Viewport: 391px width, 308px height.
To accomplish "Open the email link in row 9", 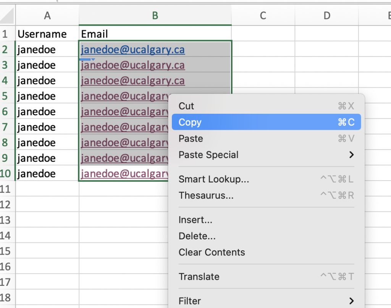I will pos(125,158).
